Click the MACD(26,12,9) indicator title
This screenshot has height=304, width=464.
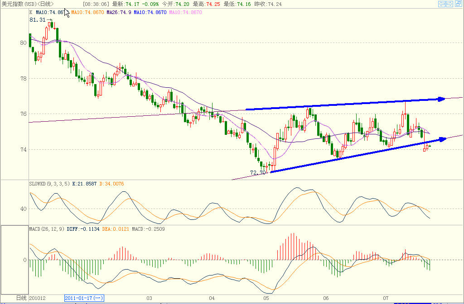[47, 229]
